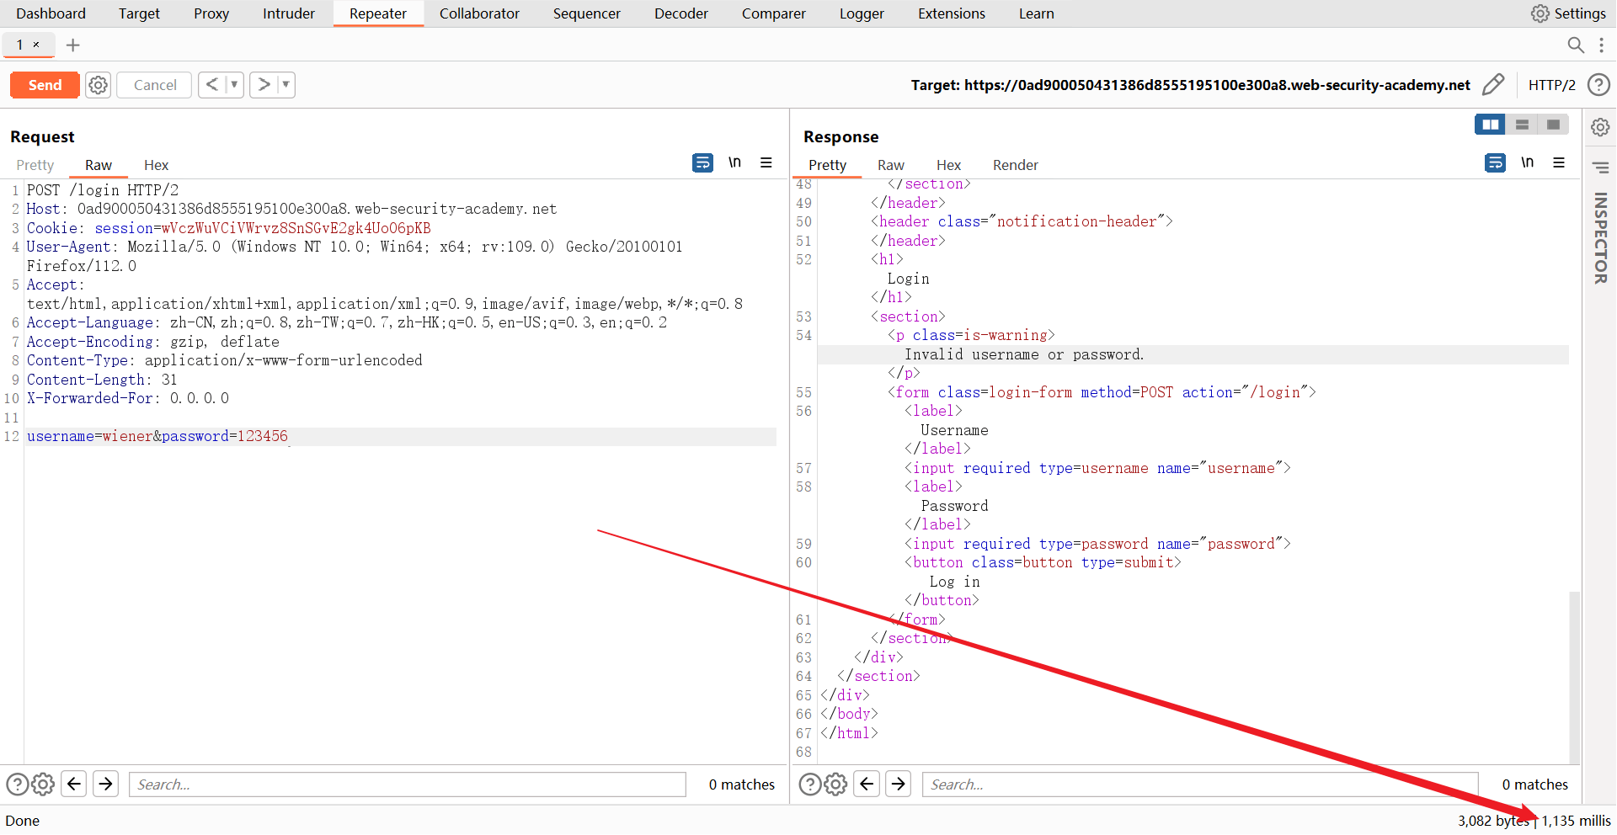1617x835 pixels.
Task: Open Settings in the top right
Action: [1568, 13]
